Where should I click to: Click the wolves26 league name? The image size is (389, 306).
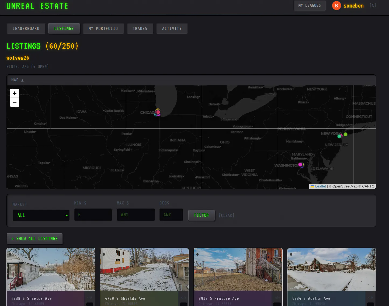[18, 58]
